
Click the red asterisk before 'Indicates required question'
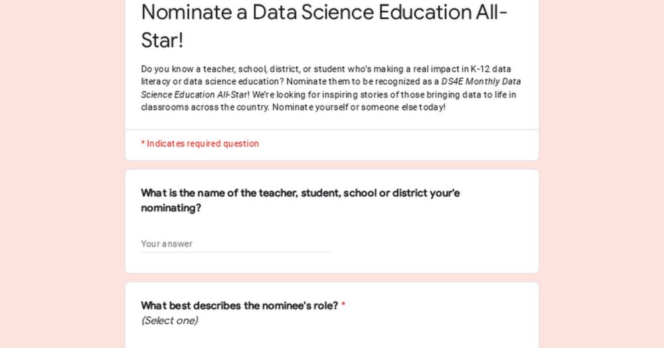point(143,143)
